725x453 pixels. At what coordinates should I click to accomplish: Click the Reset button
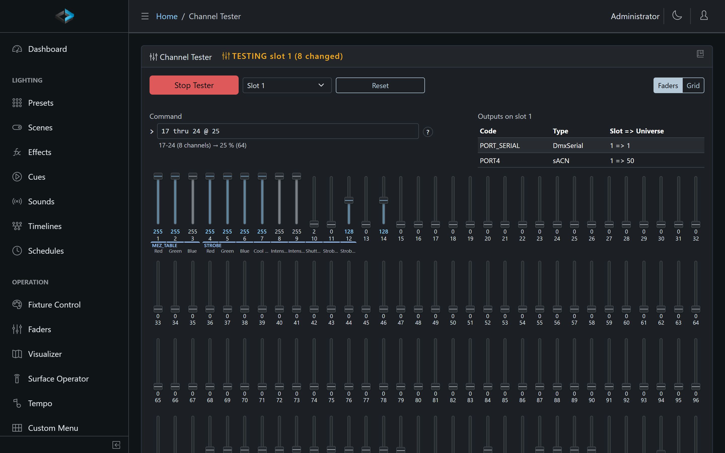(x=380, y=86)
